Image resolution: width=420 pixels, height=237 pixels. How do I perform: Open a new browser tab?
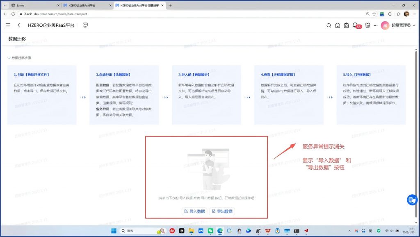pos(170,5)
